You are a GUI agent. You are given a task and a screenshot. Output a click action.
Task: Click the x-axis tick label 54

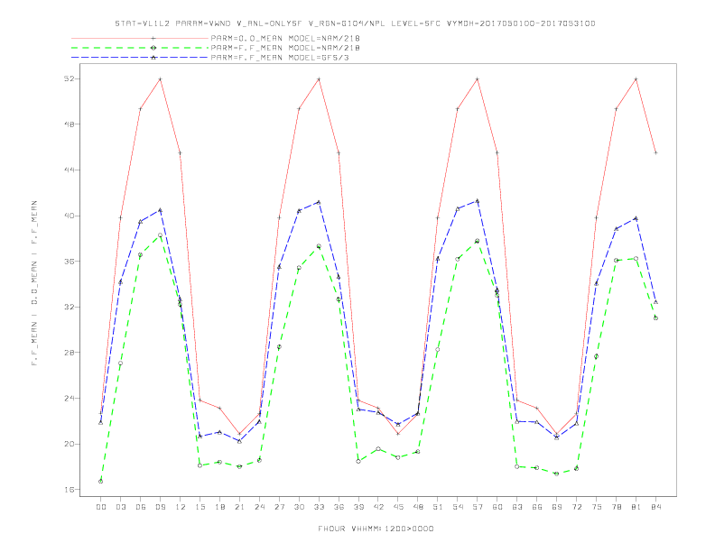pos(458,507)
